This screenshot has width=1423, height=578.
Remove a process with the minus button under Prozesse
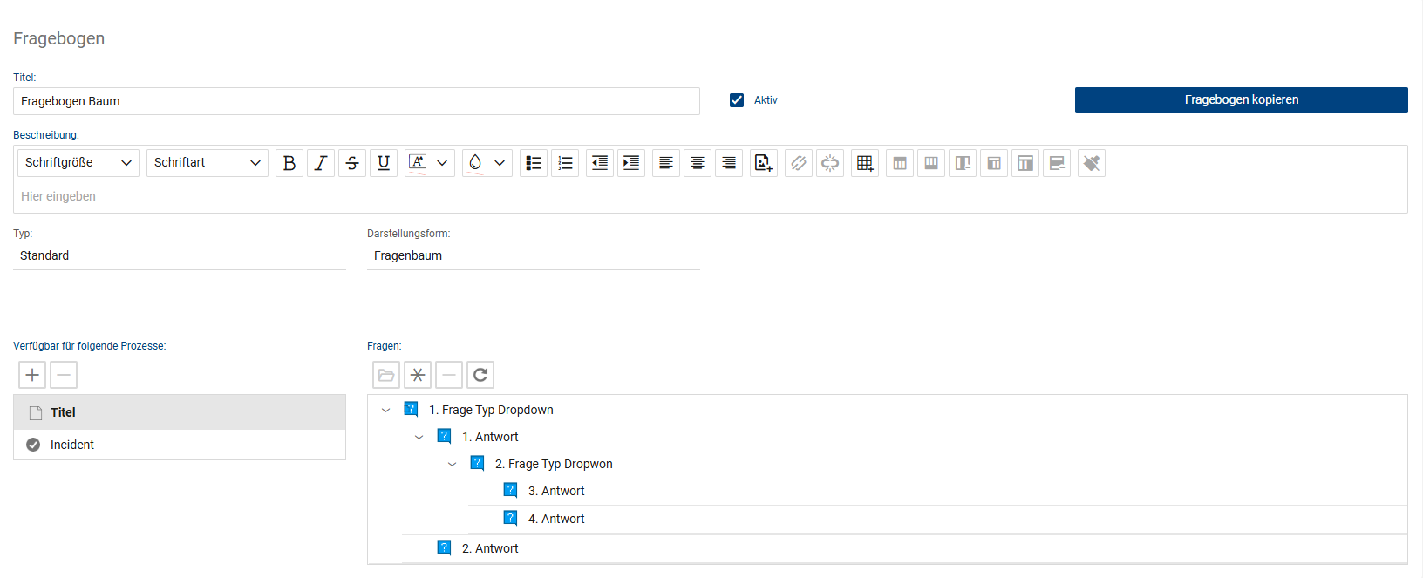tap(64, 375)
